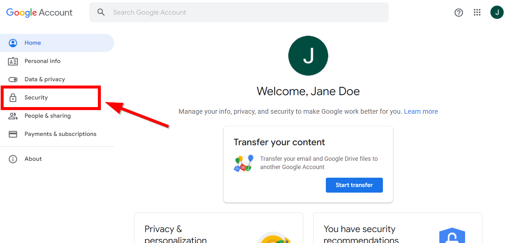Open Payments & subscriptions section
The image size is (509, 243).
coord(57,134)
